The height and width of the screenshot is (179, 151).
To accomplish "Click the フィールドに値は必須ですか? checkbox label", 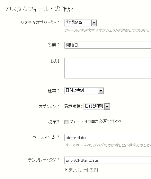I will pos(95,122).
